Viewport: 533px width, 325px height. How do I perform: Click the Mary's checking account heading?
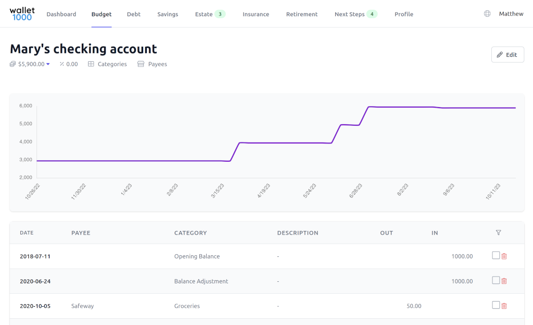(83, 48)
